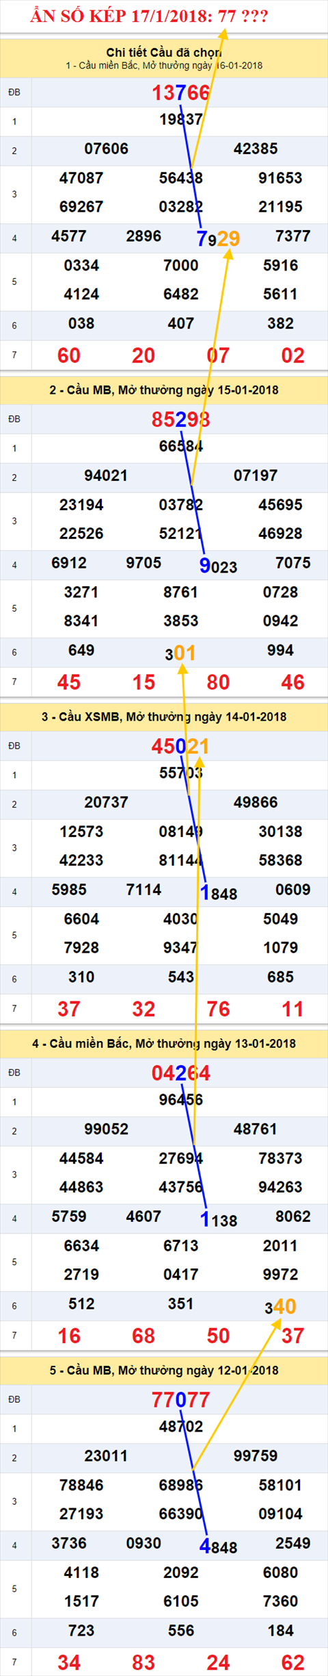328x1676 pixels.
Task: Select fifth prize number 5611
Action: click(280, 295)
